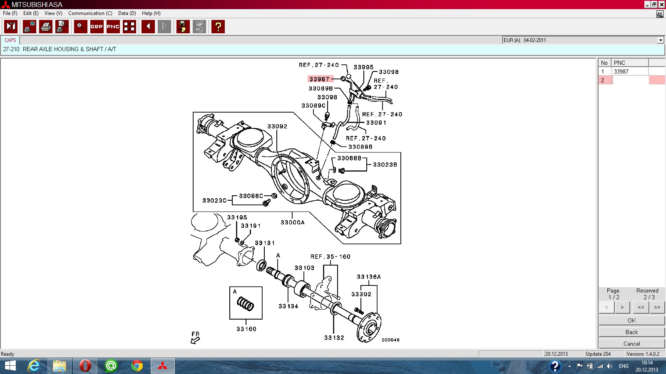Select the CAPS tab
The width and height of the screenshot is (666, 374).
[x=10, y=40]
